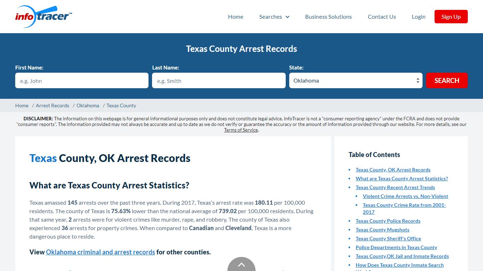Select the Texas County breadcrumb
Image resolution: width=483 pixels, height=271 pixels.
click(x=121, y=106)
